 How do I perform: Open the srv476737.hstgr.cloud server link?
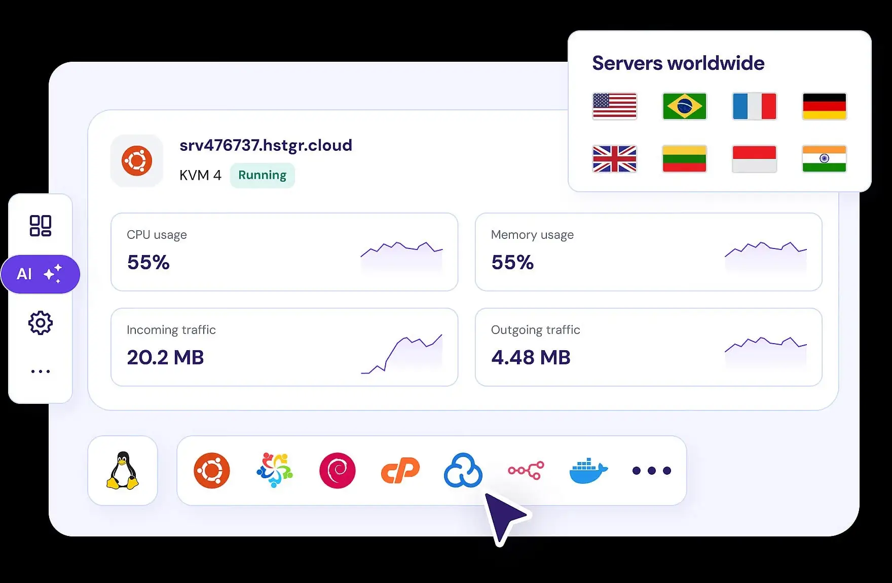click(266, 145)
